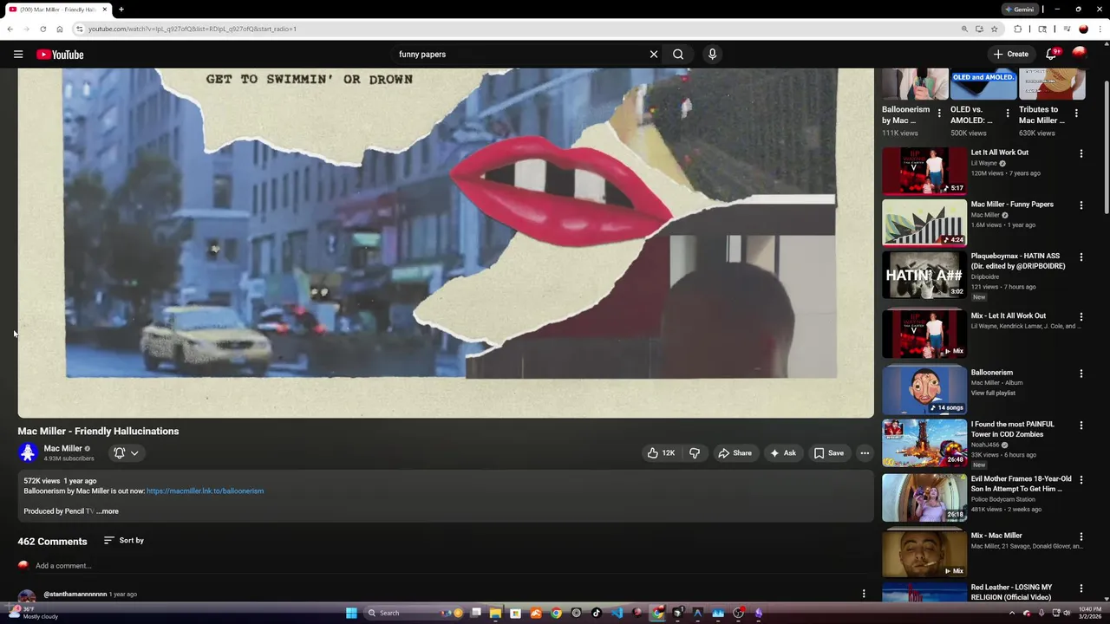Viewport: 1110px width, 624px height.
Task: Open Visual Studio Code from the taskbar
Action: [617, 613]
